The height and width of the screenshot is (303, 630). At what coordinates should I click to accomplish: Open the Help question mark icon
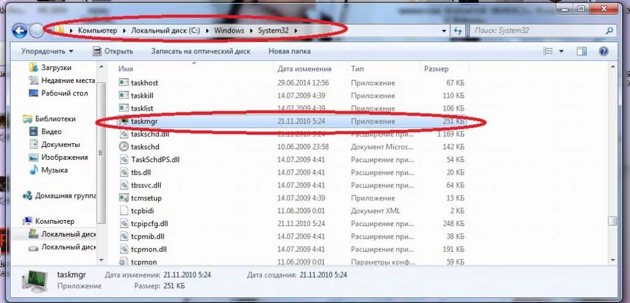tap(604, 52)
